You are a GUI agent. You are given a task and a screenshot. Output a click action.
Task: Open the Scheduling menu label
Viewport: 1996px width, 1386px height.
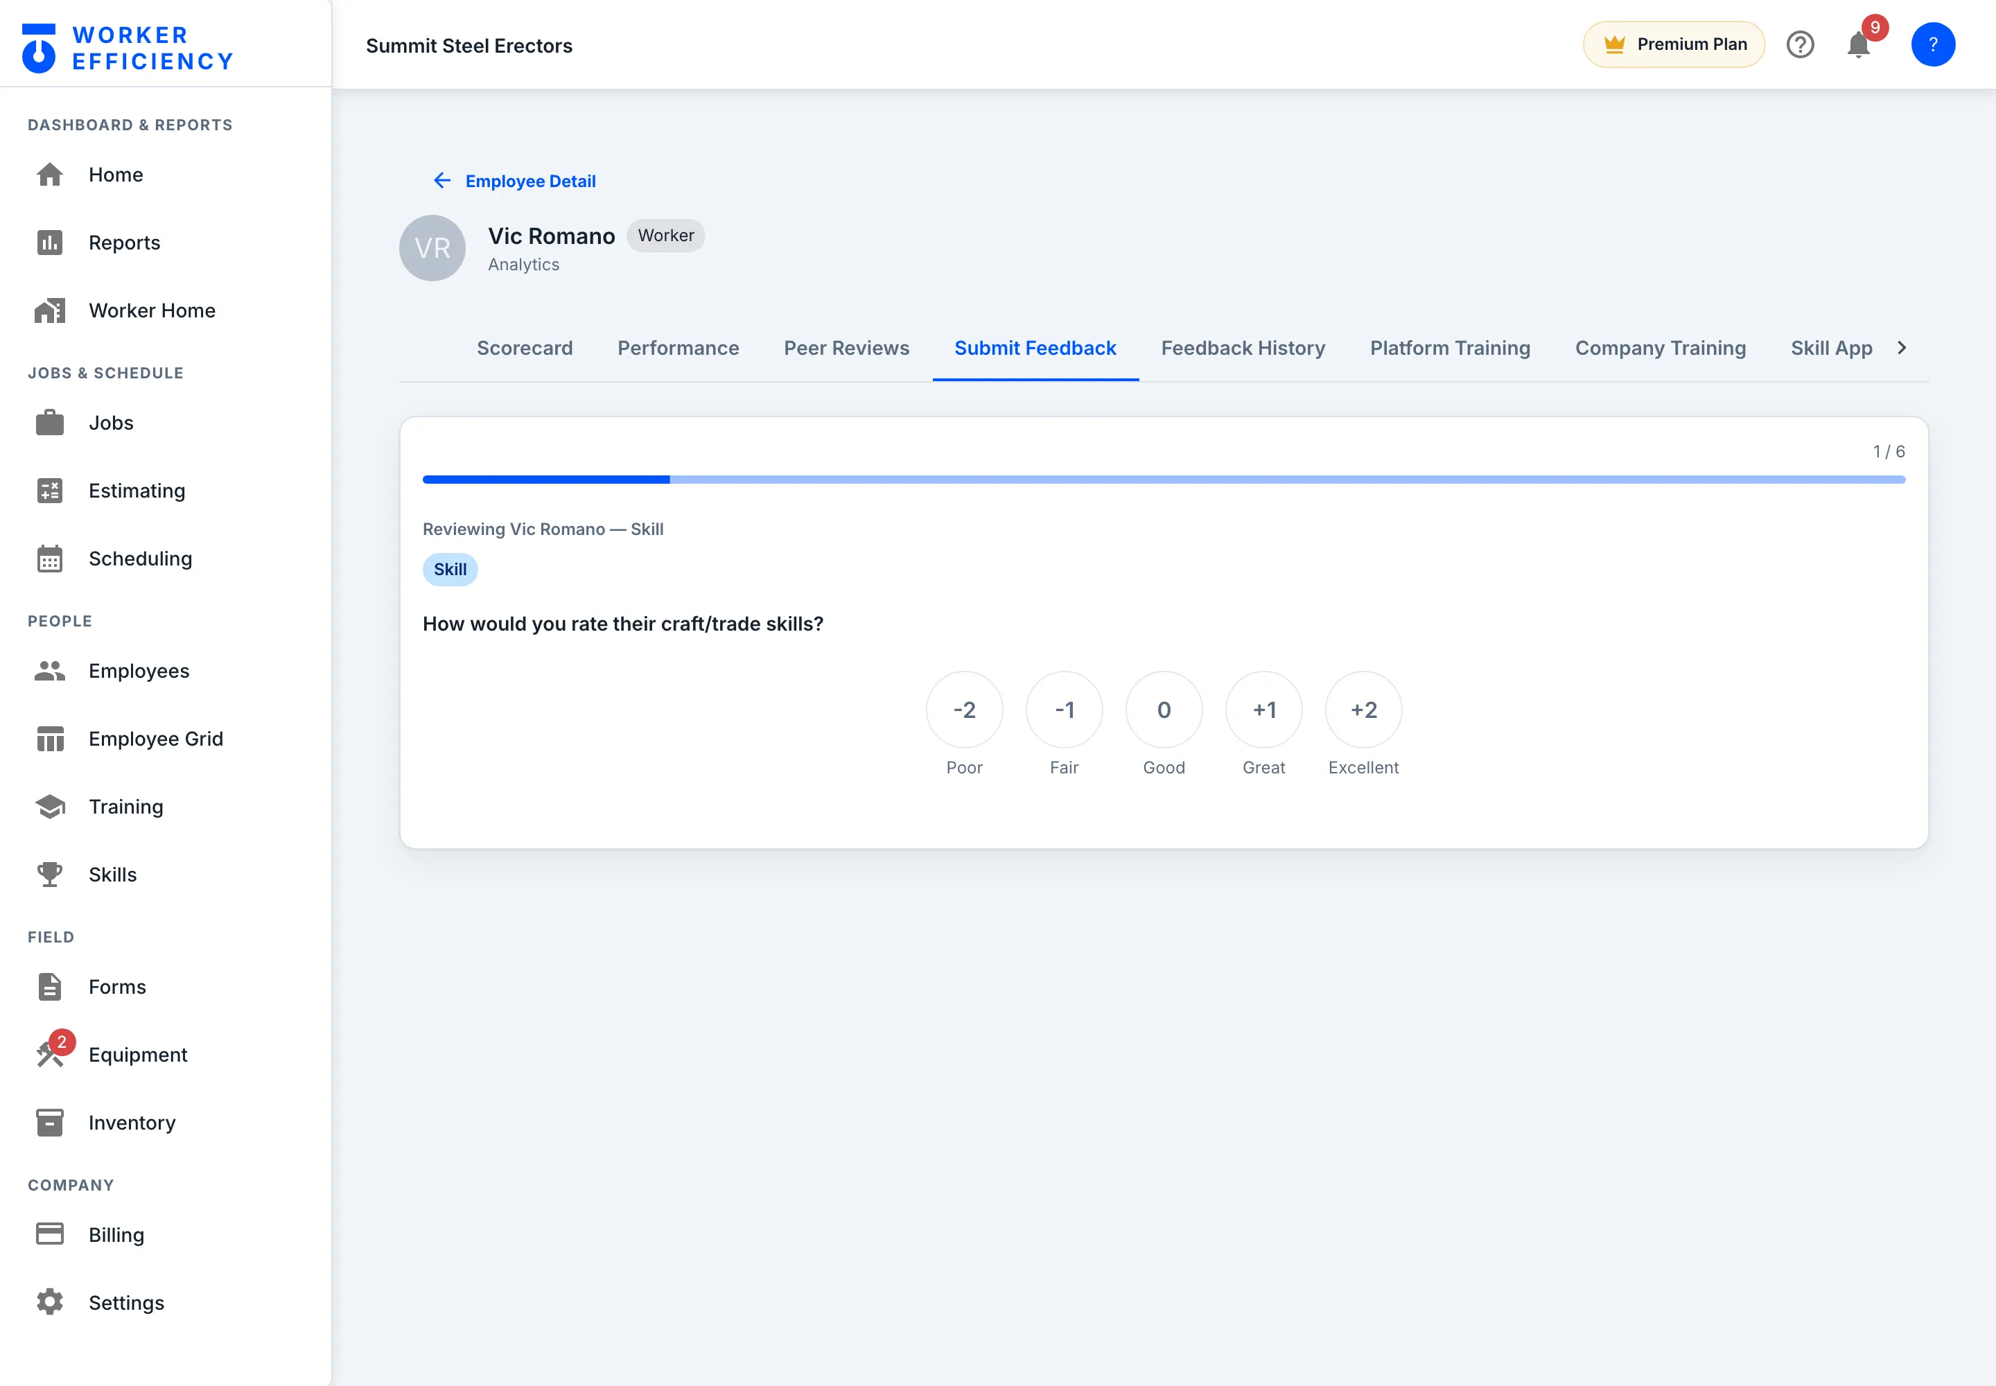[141, 559]
